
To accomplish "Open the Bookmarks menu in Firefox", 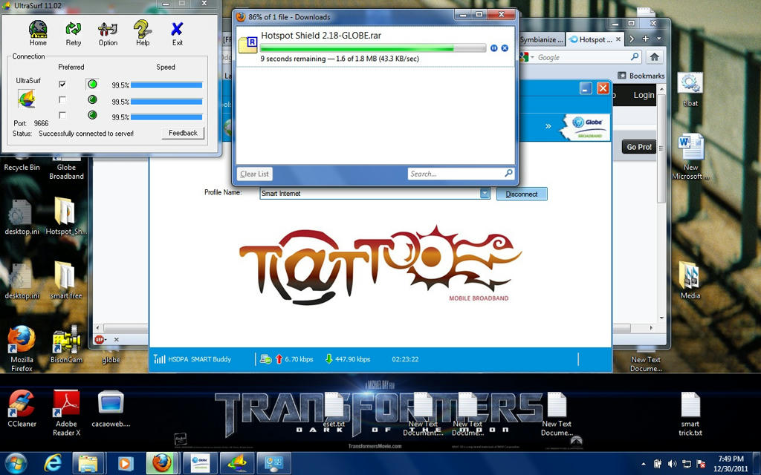I will (x=641, y=76).
